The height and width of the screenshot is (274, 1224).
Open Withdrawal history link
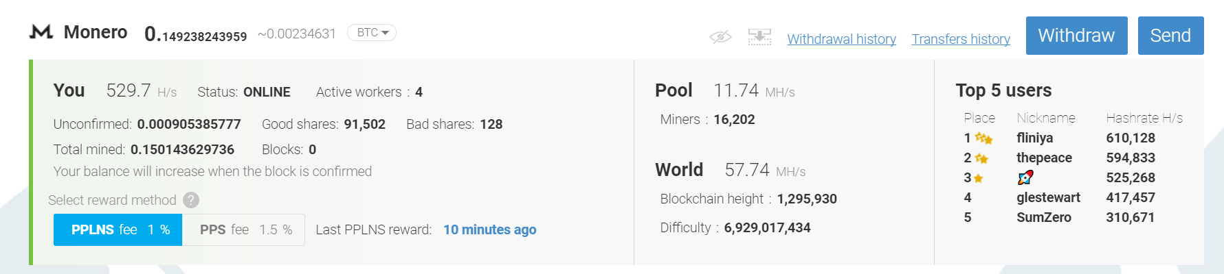(841, 39)
